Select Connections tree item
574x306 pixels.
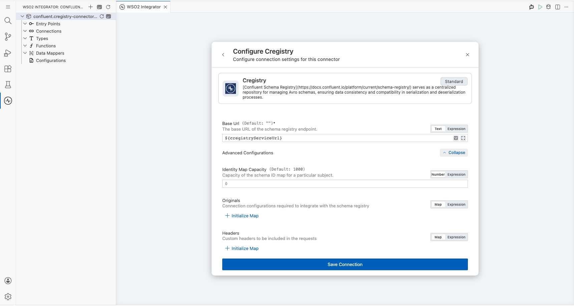[x=49, y=31]
